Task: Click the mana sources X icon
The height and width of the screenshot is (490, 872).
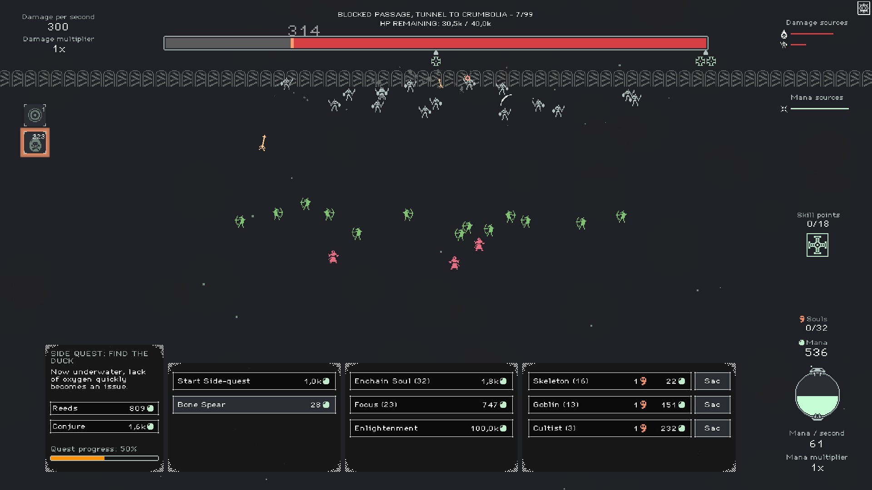Action: tap(783, 109)
